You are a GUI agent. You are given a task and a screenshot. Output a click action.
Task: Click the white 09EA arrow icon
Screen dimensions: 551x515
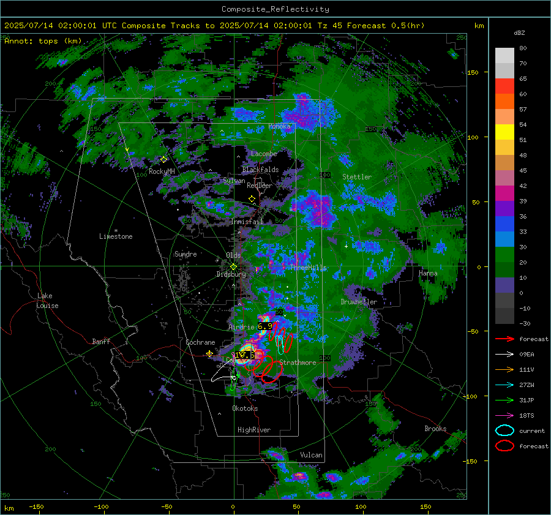pyautogui.click(x=504, y=354)
